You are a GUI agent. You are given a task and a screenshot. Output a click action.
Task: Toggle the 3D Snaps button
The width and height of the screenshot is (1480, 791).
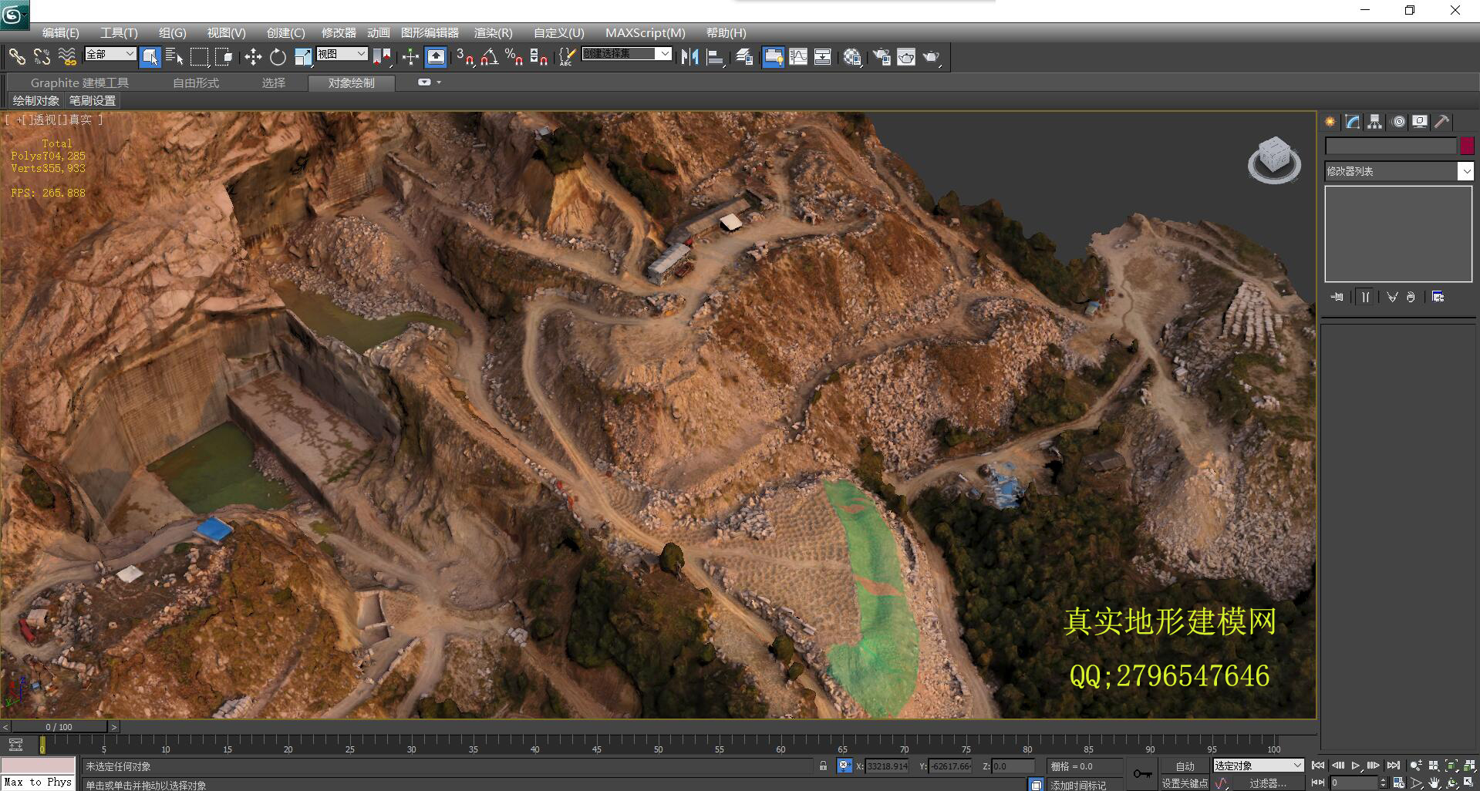[465, 56]
